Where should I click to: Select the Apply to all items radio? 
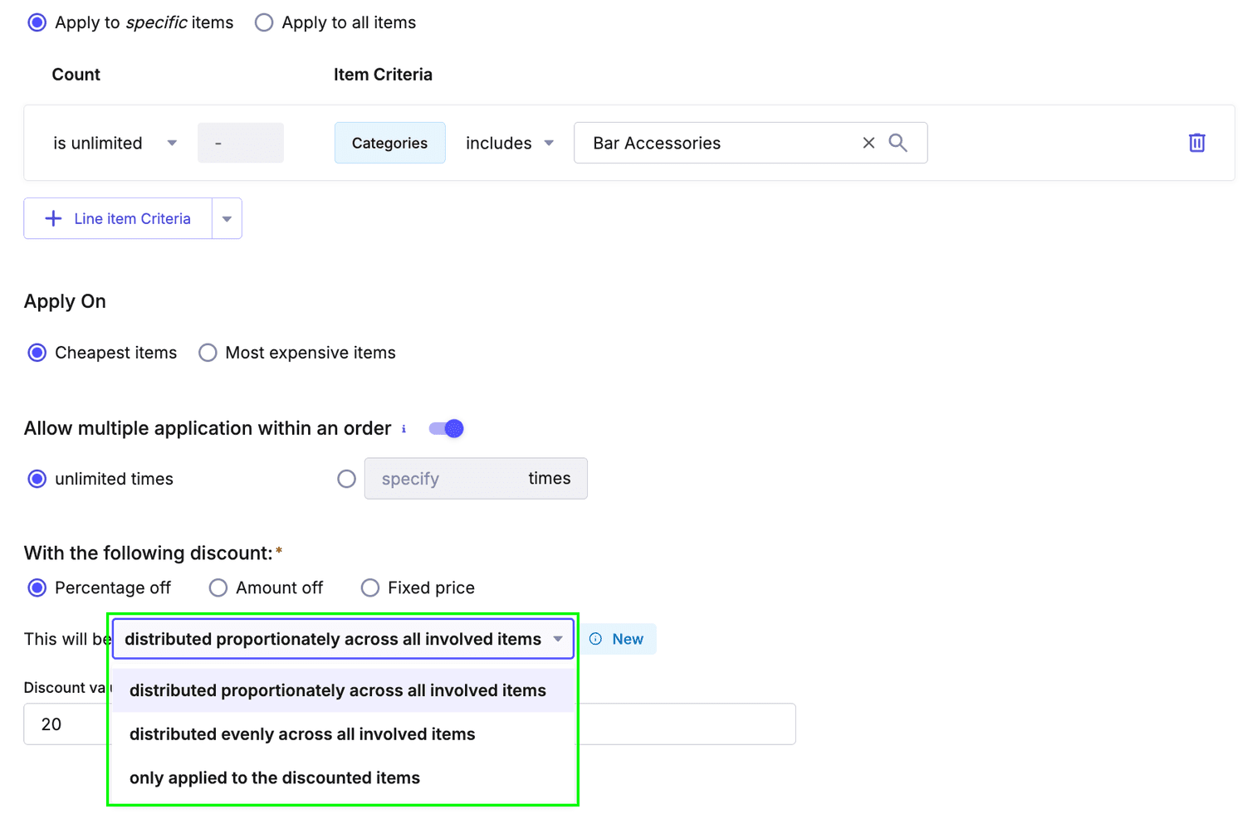pos(263,22)
